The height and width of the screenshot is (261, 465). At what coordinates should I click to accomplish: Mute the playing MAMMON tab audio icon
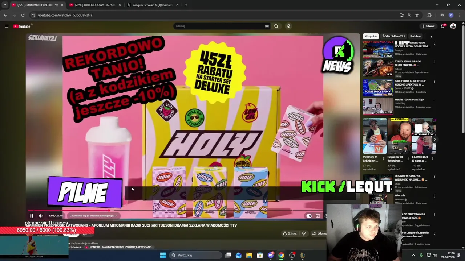(56, 5)
